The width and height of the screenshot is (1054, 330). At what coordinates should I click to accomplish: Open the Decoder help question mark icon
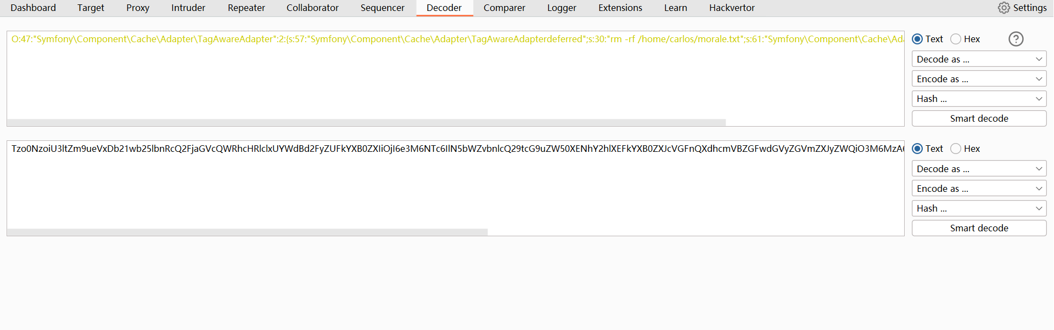coord(1016,39)
